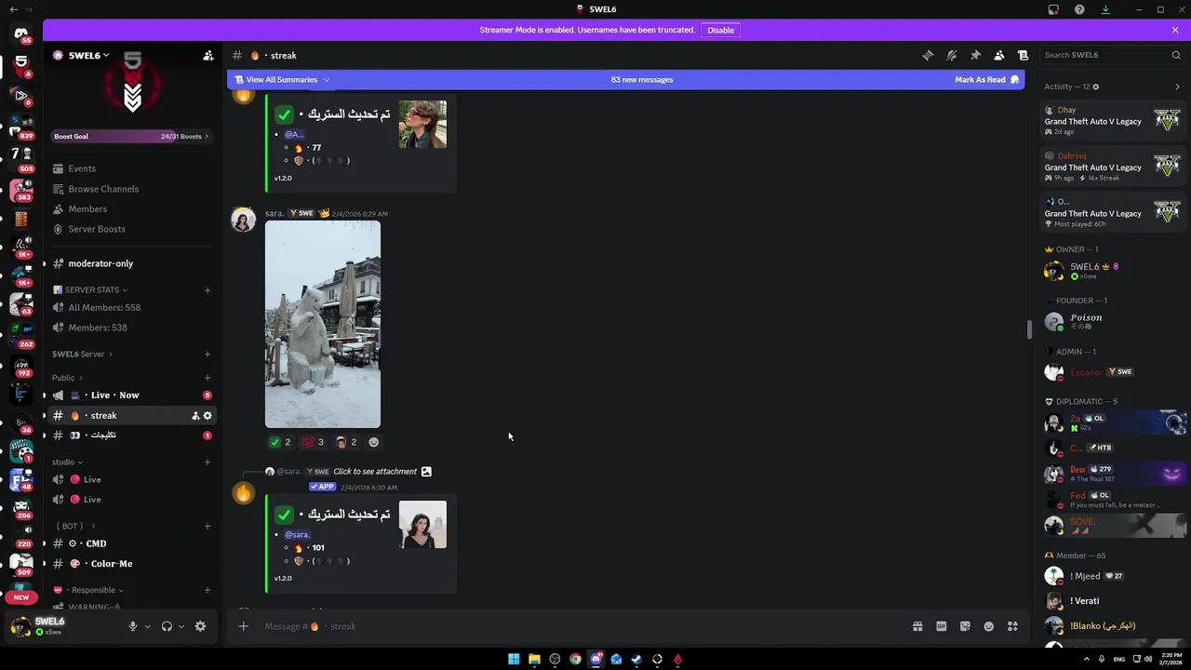Click Mark As Read
Viewport: 1191px width, 670px height.
pyautogui.click(x=986, y=80)
